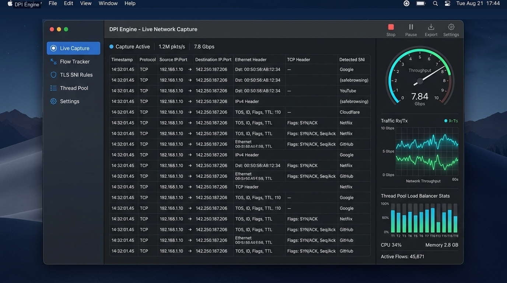The image size is (507, 283).
Task: Open Spotlight search in the menu bar
Action: click(x=435, y=3)
